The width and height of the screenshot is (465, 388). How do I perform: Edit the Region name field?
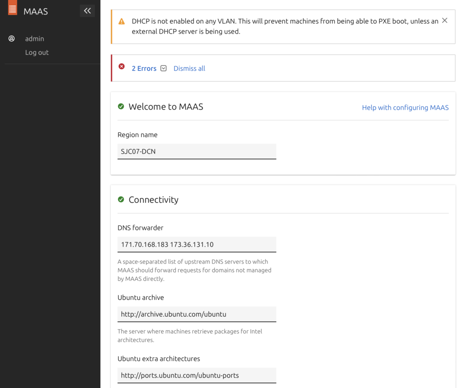[197, 152]
